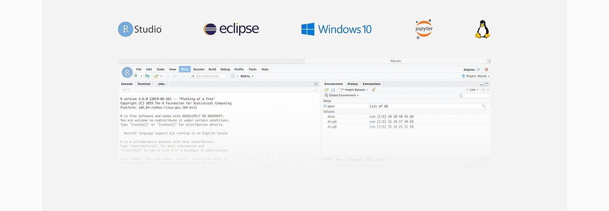Expand the opar list entry

pyautogui.click(x=325, y=106)
